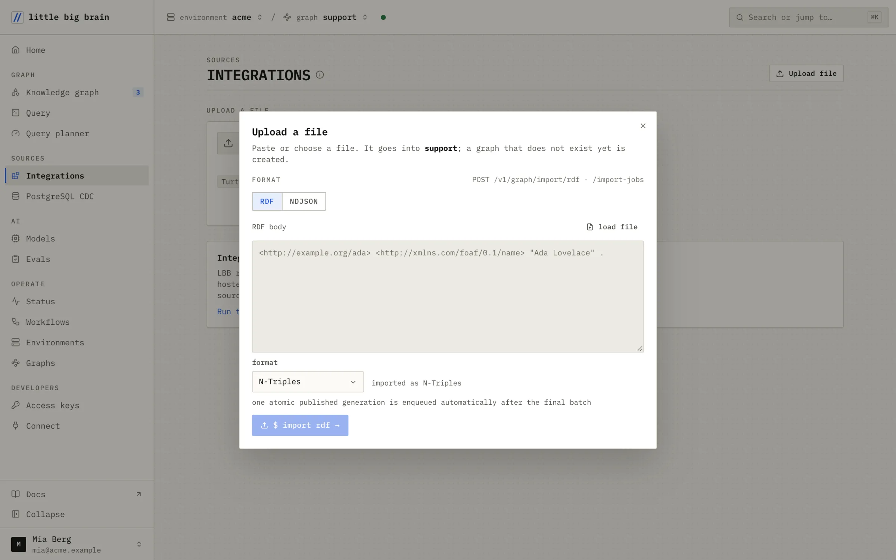The height and width of the screenshot is (560, 896).
Task: Open the Query planner page
Action: pyautogui.click(x=77, y=133)
